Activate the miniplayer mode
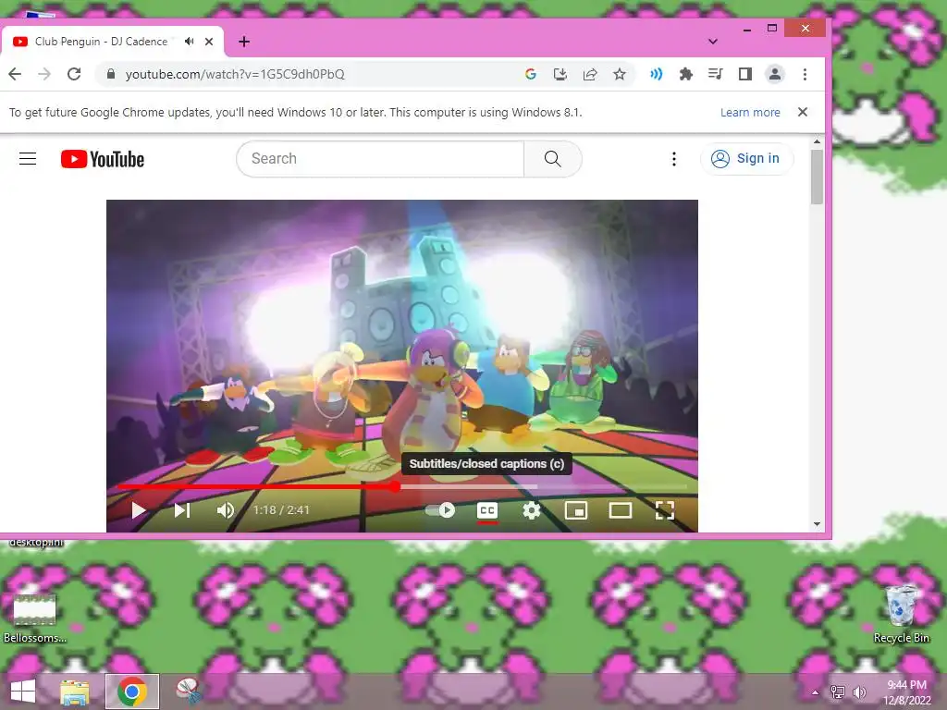The height and width of the screenshot is (710, 947). coord(575,510)
